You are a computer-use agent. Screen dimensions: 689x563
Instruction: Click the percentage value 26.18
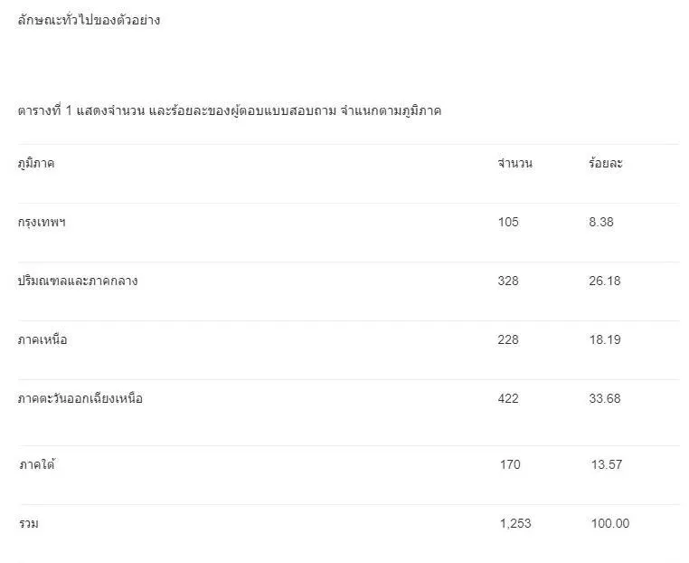click(604, 281)
